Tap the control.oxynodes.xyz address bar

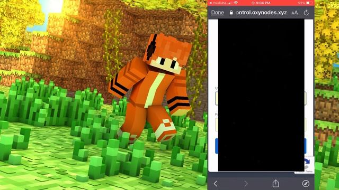coord(261,13)
